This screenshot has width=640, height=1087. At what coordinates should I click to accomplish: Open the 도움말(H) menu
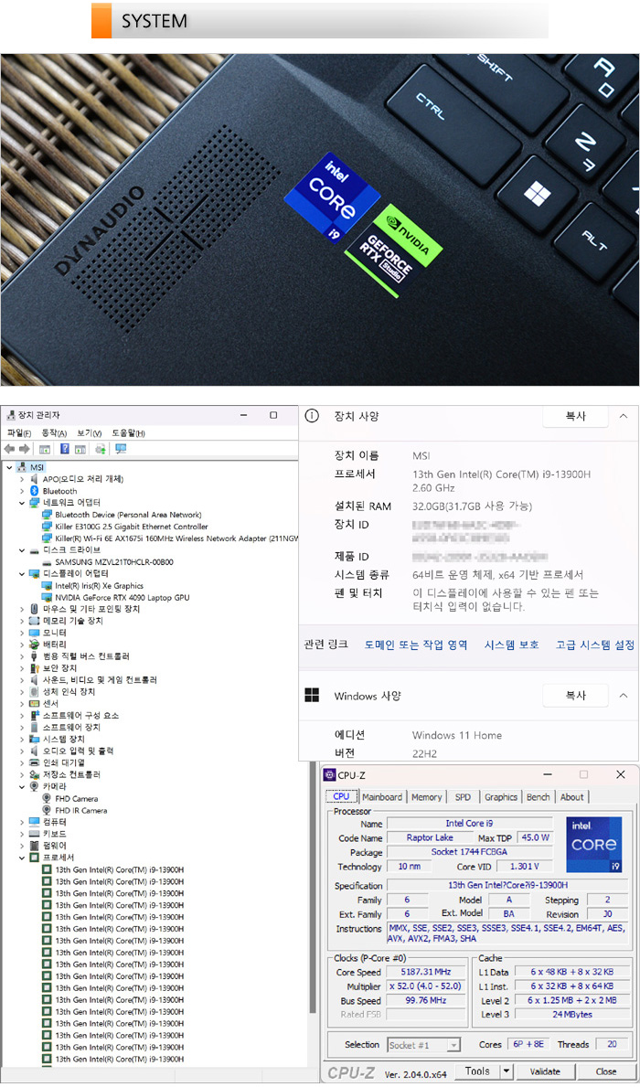pos(129,433)
